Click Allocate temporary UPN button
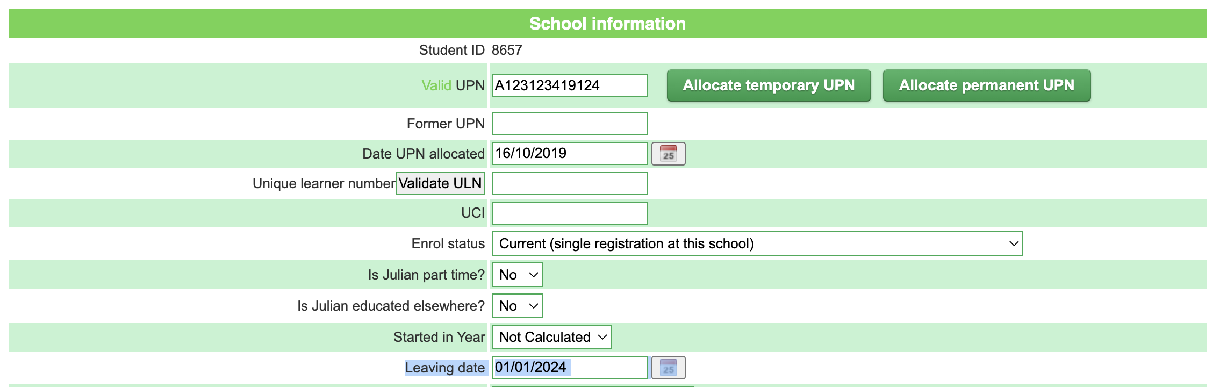The image size is (1220, 387). coord(769,85)
